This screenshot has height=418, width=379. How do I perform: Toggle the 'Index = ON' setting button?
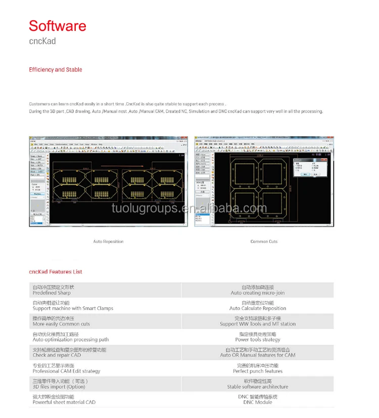[38, 169]
